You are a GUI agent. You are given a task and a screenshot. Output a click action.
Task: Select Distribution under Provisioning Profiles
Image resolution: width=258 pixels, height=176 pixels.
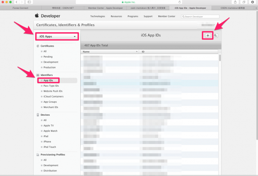(x=50, y=171)
